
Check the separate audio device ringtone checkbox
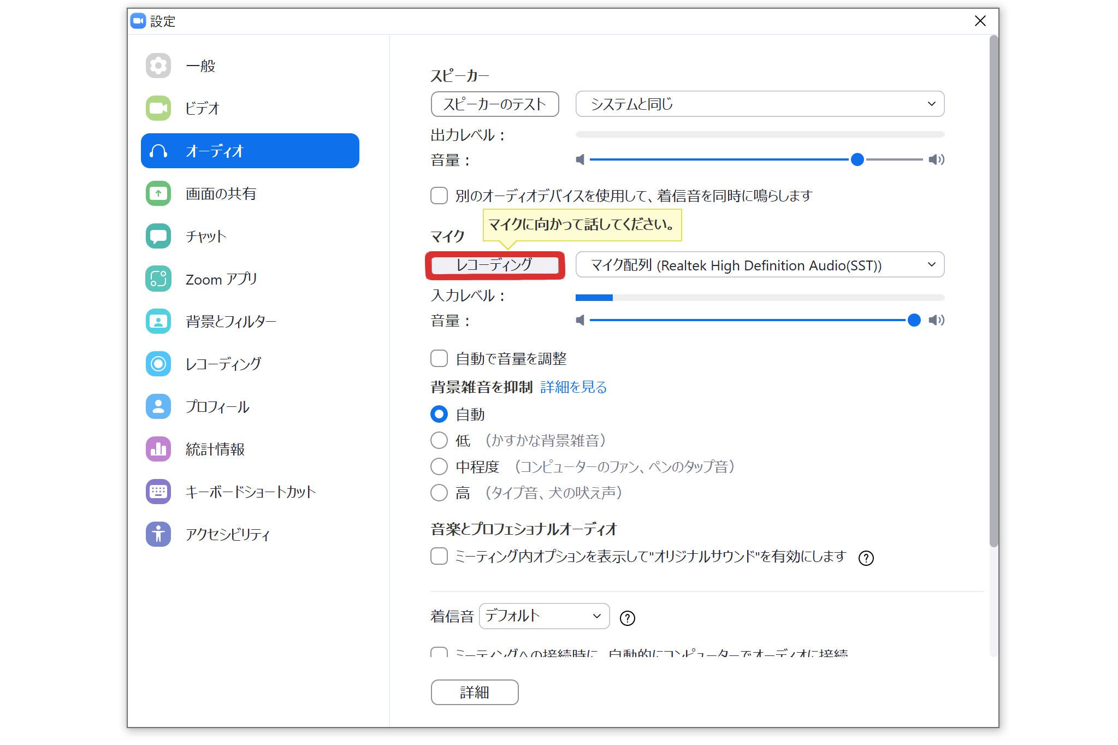point(439,196)
